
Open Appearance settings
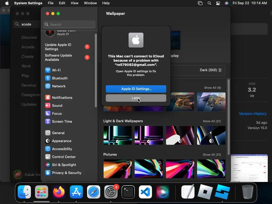58,141
